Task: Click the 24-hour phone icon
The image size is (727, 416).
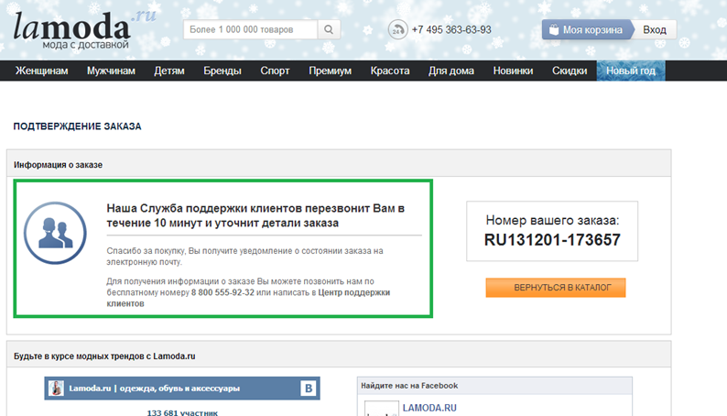Action: point(397,29)
